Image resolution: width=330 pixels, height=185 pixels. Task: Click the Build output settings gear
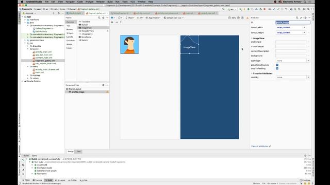pyautogui.click(x=305, y=156)
